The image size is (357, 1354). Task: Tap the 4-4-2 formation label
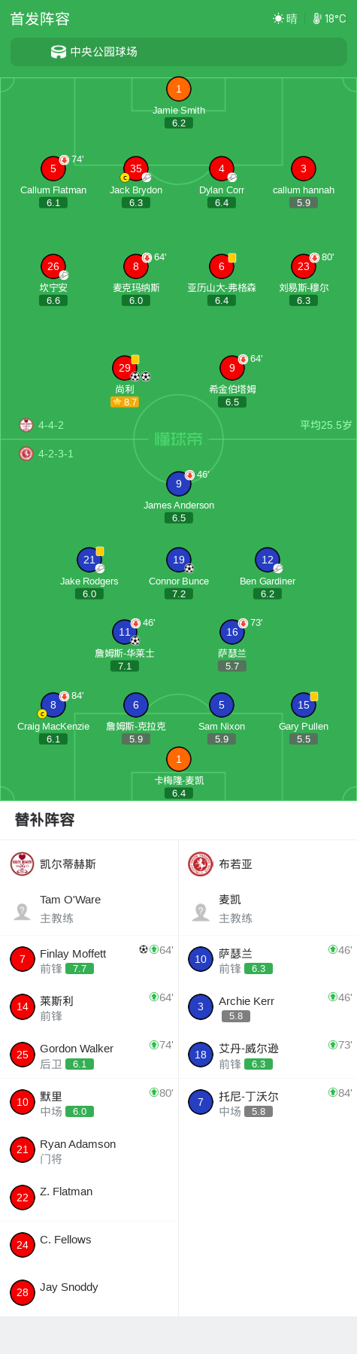(51, 425)
